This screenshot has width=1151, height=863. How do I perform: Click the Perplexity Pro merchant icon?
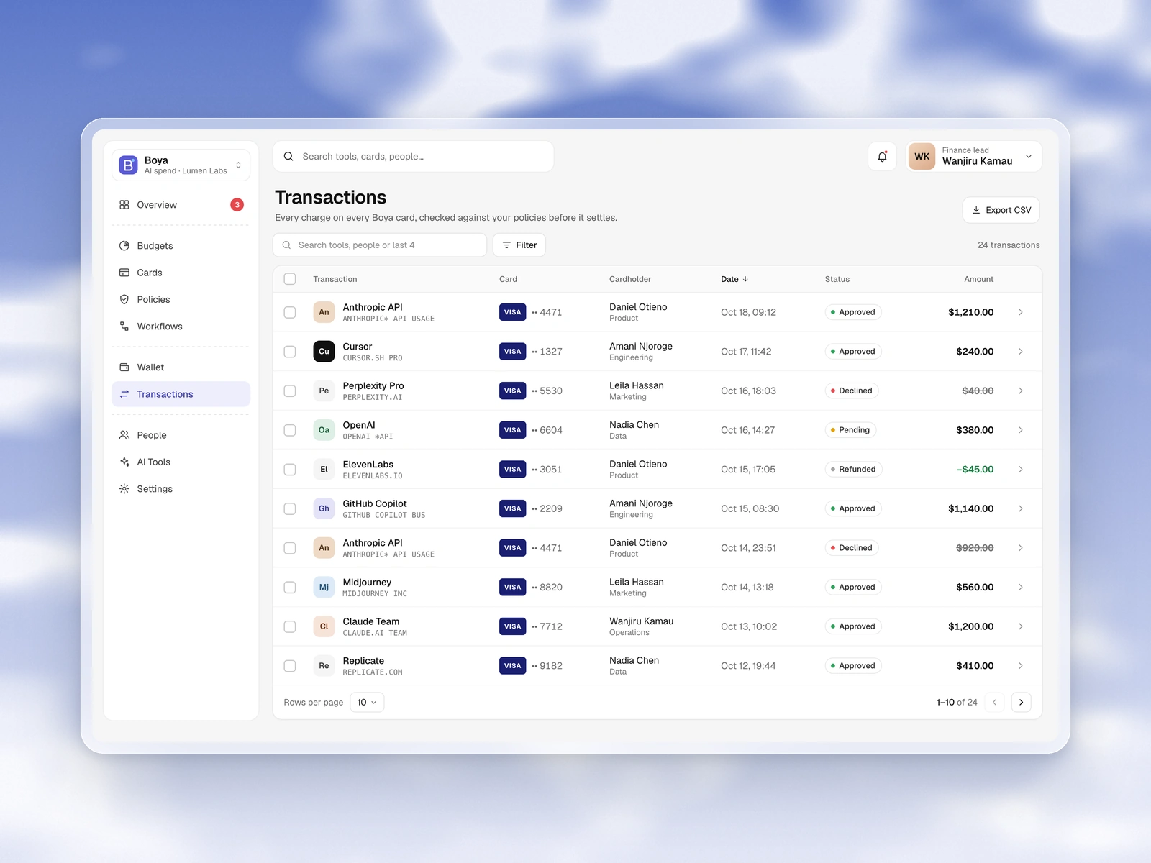324,391
